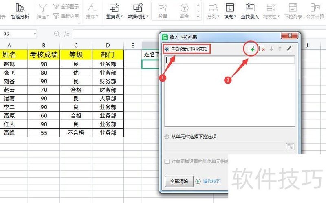
Task: Select the cell containing 人事部
Action: point(108,98)
